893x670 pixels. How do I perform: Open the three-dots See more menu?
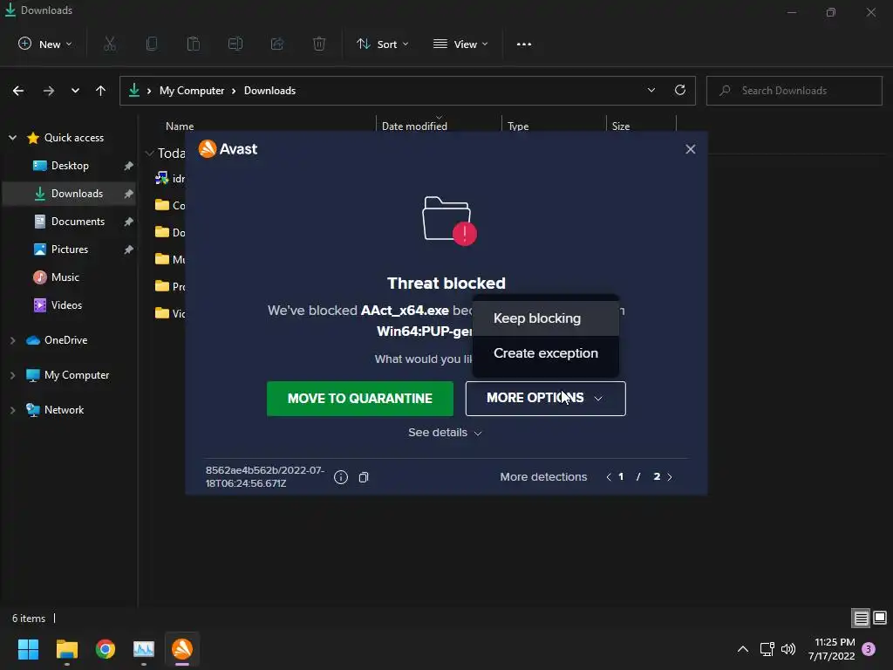click(x=524, y=44)
